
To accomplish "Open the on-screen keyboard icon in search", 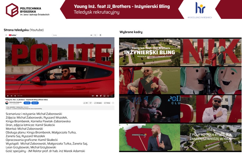I will pyautogui.click(x=91, y=35).
